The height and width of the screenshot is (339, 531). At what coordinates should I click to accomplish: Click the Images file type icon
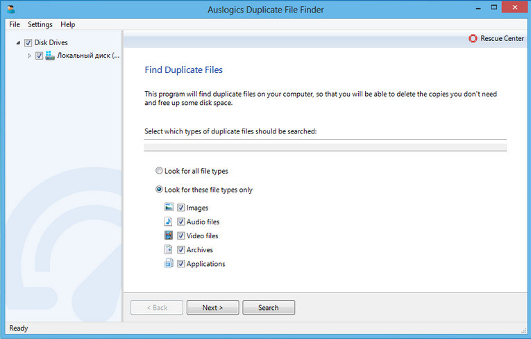tap(169, 207)
